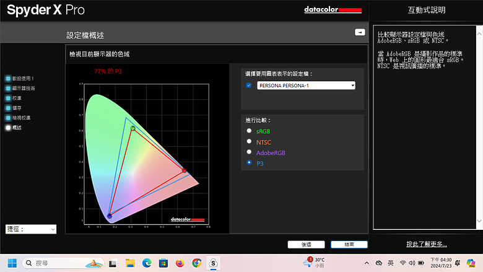
Task: Open clock showing 下午 04:30
Action: (441, 263)
